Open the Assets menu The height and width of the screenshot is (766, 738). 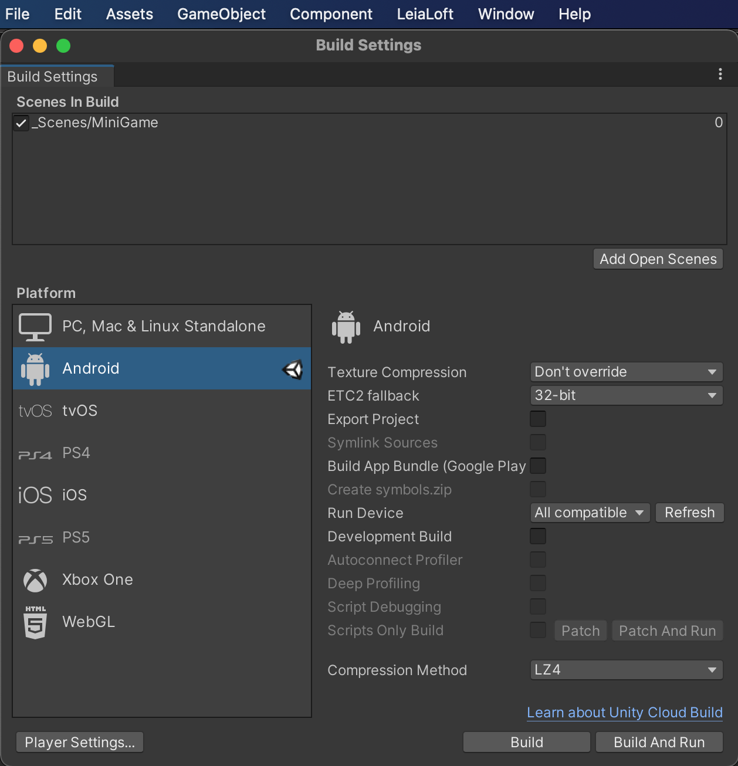(x=130, y=14)
